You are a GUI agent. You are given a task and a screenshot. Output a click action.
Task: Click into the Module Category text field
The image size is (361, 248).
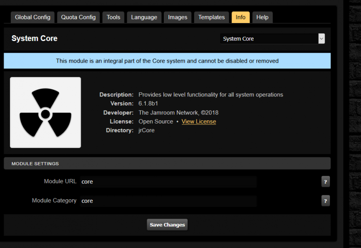click(168, 201)
